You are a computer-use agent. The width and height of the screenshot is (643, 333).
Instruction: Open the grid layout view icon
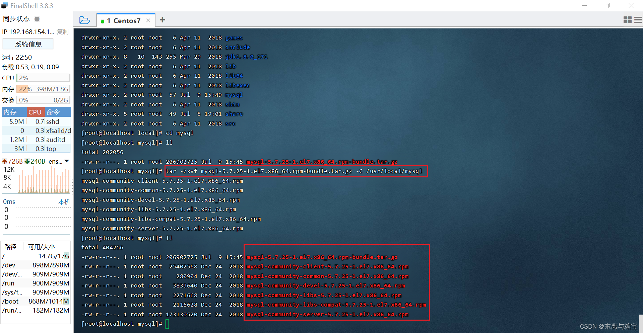tap(627, 20)
